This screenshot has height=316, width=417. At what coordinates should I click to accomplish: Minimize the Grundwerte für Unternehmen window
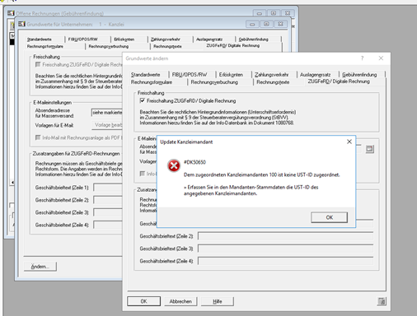tap(252, 24)
